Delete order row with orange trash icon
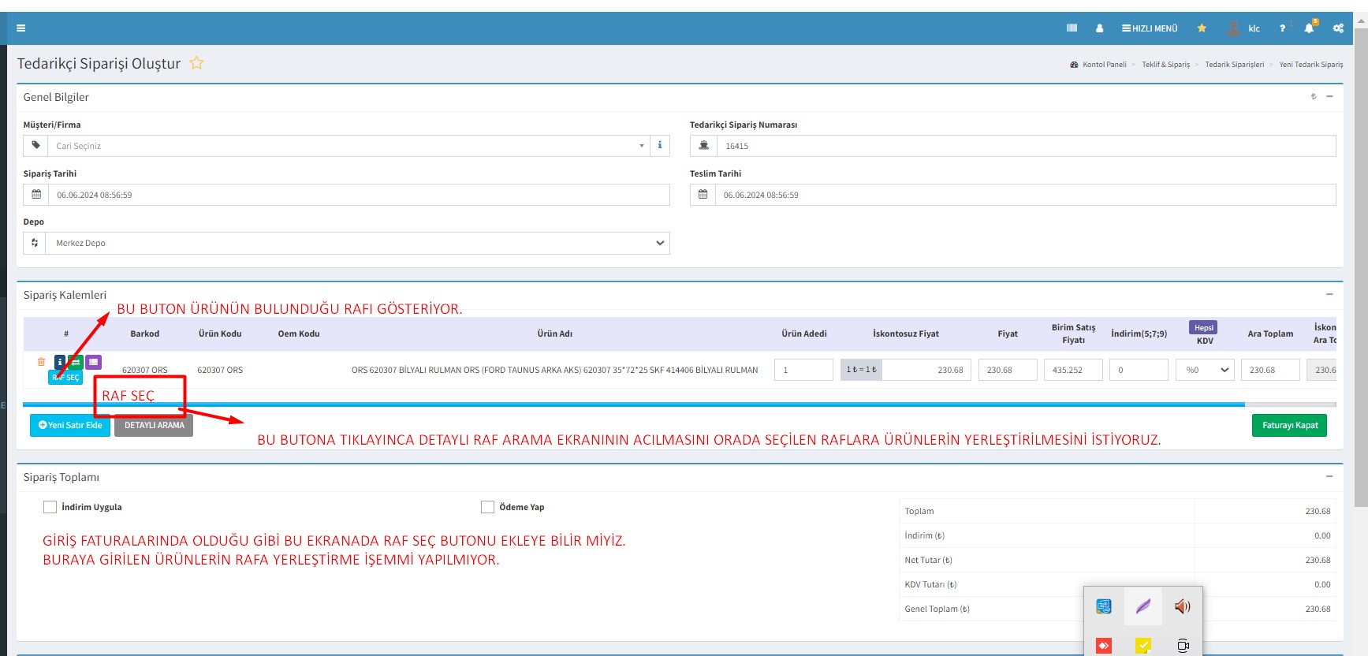This screenshot has width=1368, height=656. click(x=41, y=362)
